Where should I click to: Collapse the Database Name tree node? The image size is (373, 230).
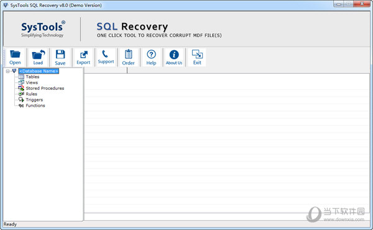[8, 71]
